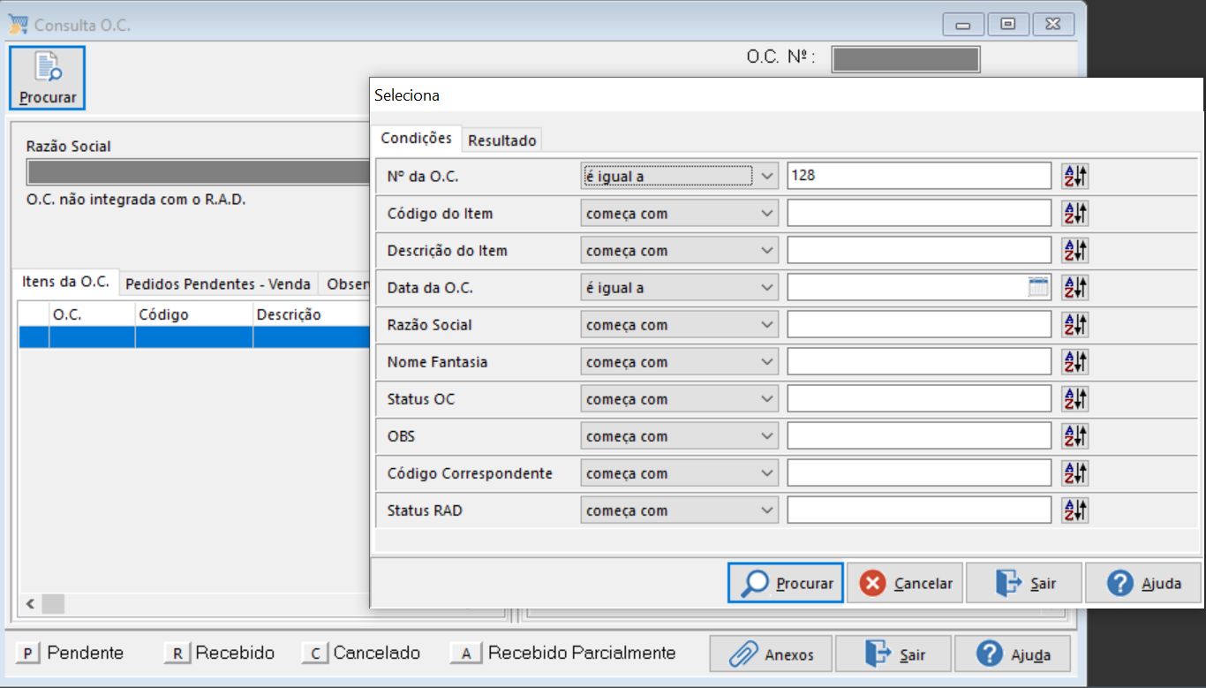The image size is (1206, 688).
Task: Click the O.C. column header
Action: [92, 314]
